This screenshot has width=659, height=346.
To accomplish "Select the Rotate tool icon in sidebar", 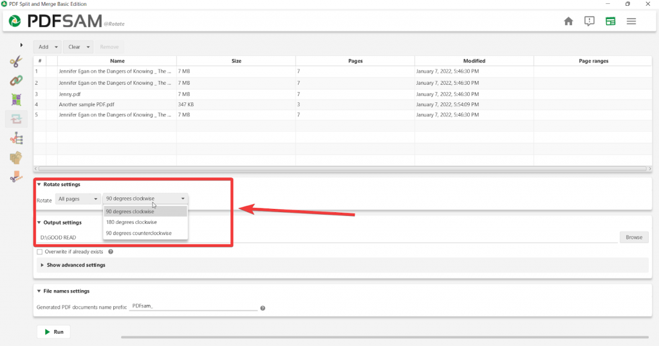I will coord(16,119).
